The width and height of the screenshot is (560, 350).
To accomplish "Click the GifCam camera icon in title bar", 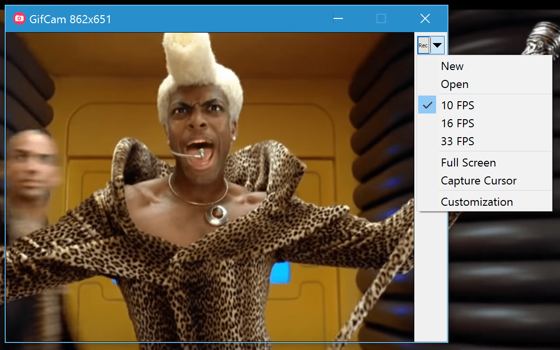I will coord(19,18).
